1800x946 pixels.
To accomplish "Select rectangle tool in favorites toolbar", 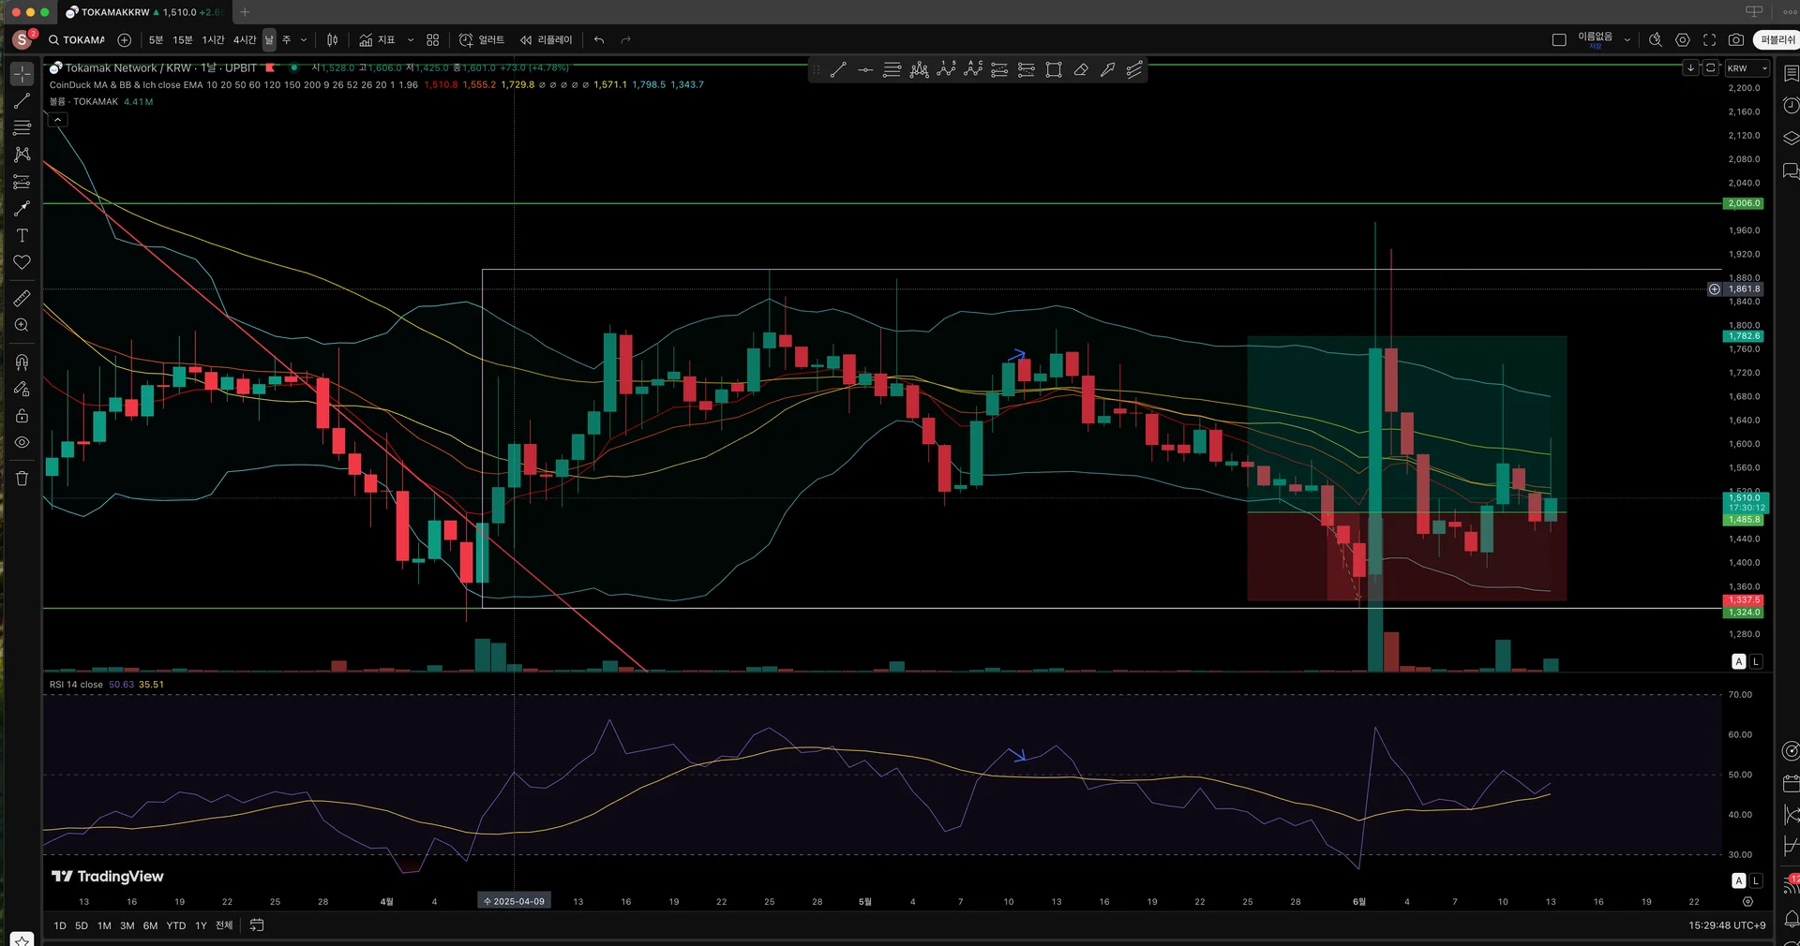I will coord(1054,69).
